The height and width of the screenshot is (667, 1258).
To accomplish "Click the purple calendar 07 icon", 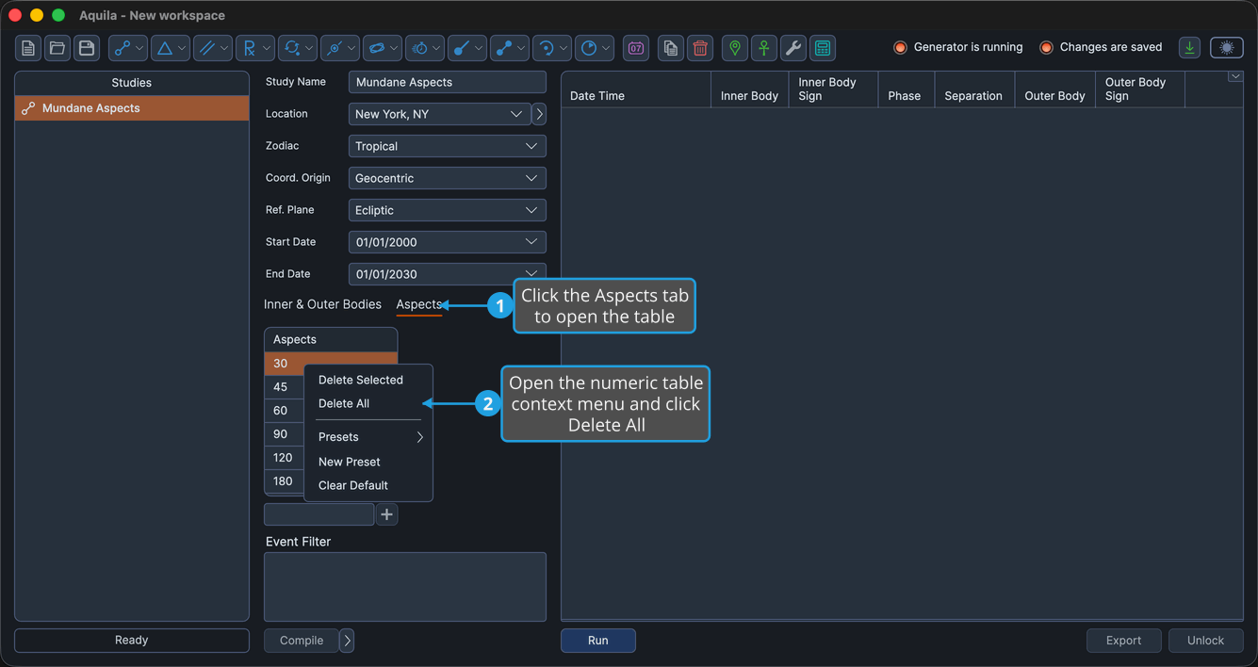I will pos(636,48).
